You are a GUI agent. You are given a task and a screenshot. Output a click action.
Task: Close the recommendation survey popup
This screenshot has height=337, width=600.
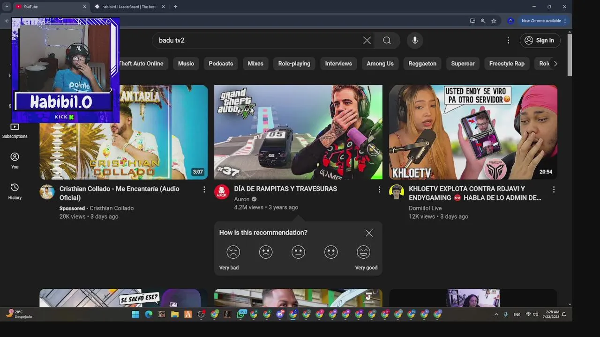(369, 233)
